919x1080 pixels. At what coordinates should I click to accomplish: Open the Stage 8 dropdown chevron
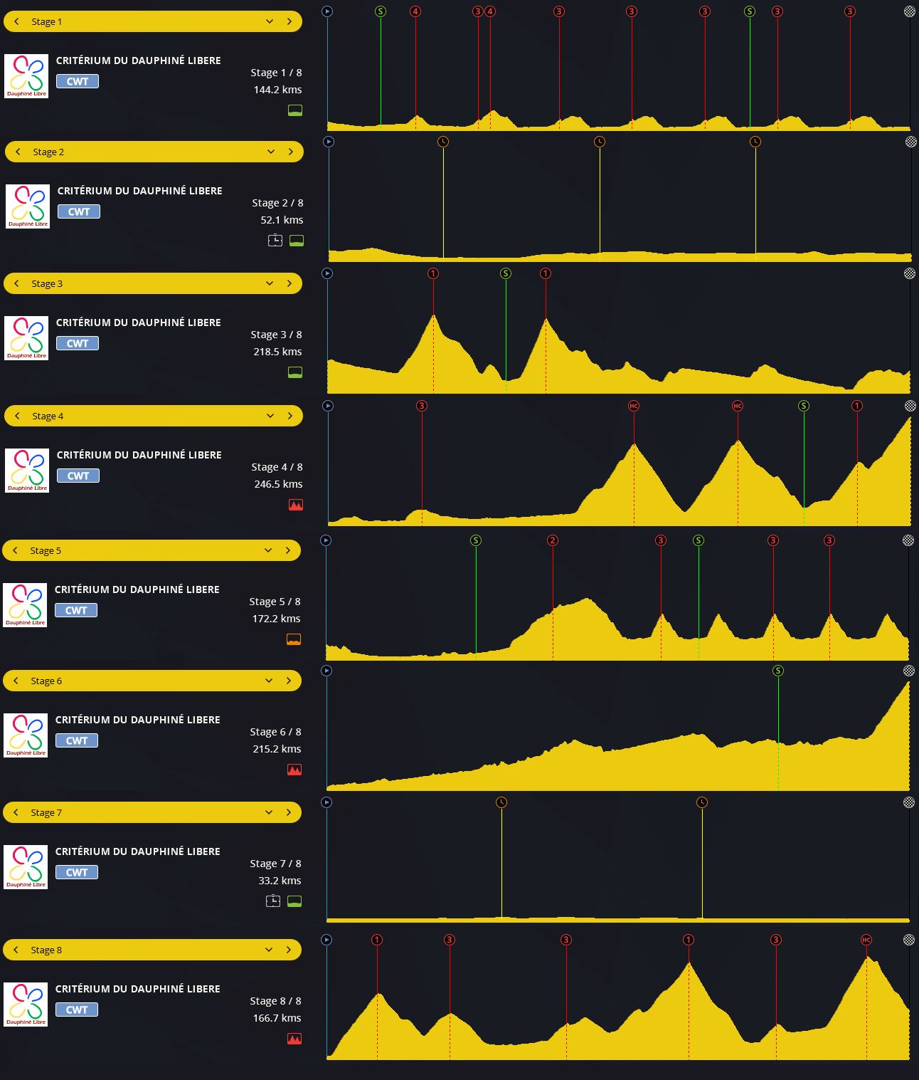[x=269, y=950]
